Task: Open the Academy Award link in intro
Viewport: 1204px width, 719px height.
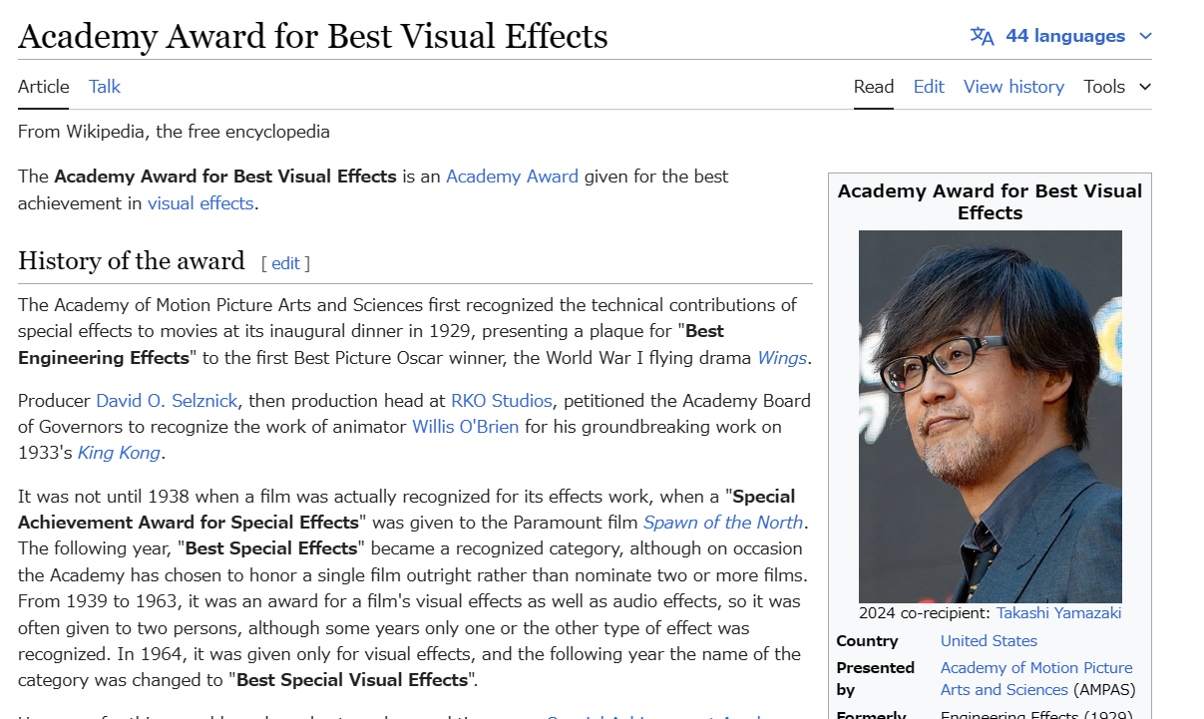Action: point(512,177)
